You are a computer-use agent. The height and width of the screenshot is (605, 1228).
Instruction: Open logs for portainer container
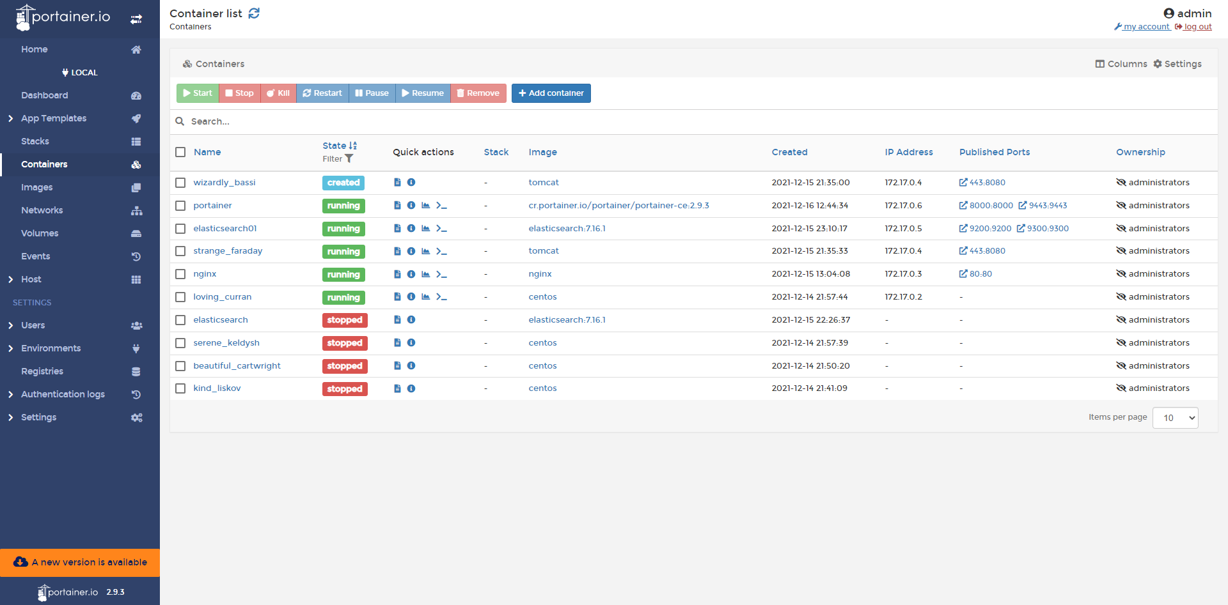pos(397,206)
